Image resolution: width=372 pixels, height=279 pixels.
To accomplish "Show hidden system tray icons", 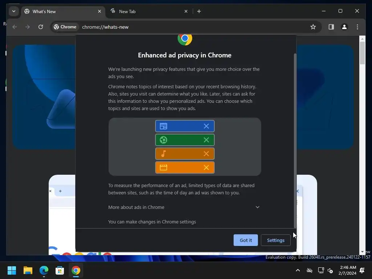I will 298,270.
